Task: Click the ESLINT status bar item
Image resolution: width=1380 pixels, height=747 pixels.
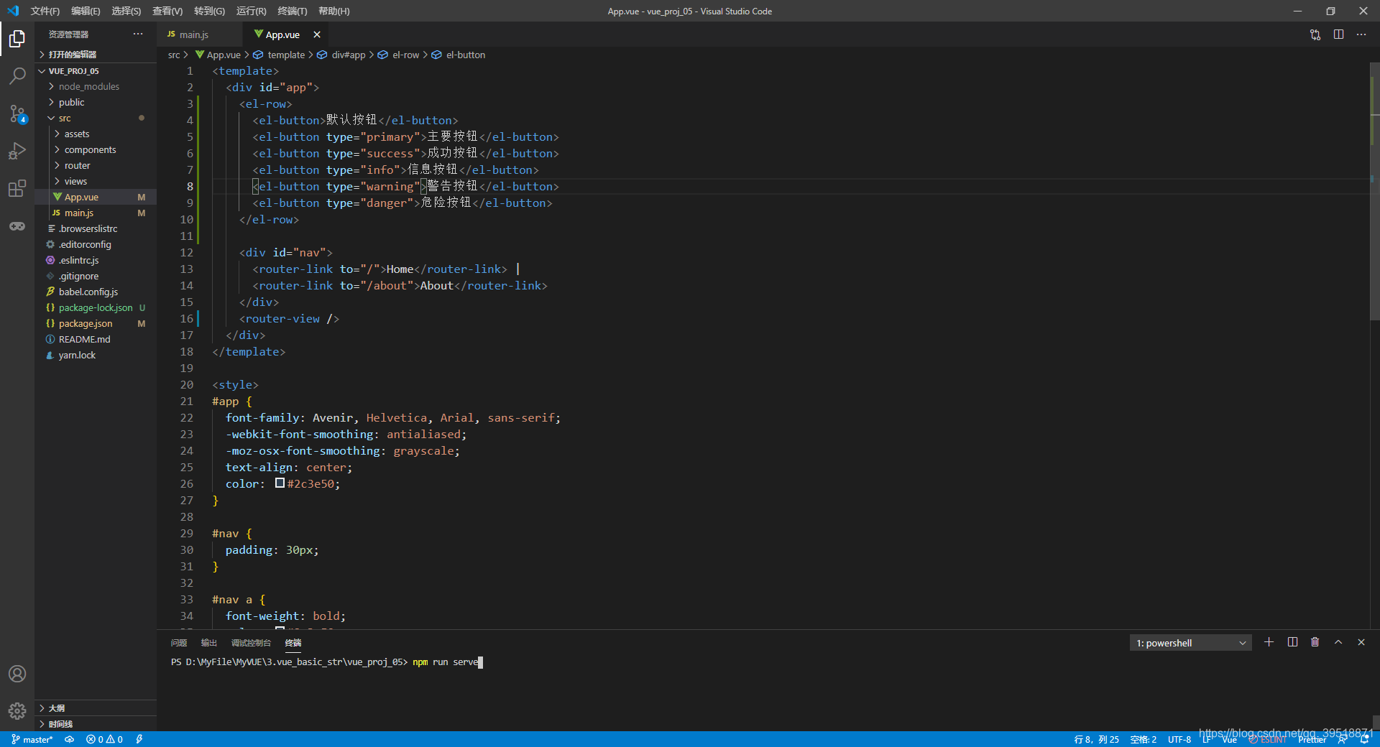Action: pos(1268,739)
